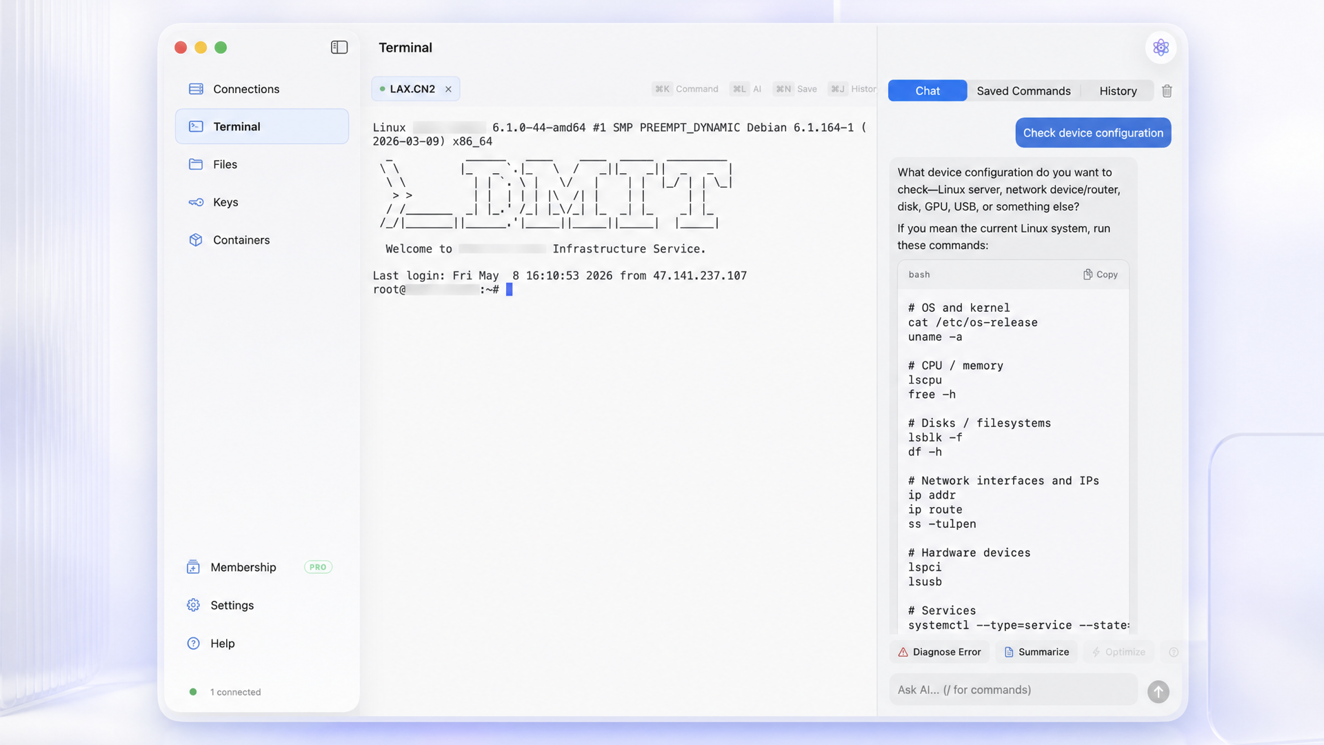Toggle the sidebar panel icon
Image resolution: width=1324 pixels, height=745 pixels.
tap(339, 48)
